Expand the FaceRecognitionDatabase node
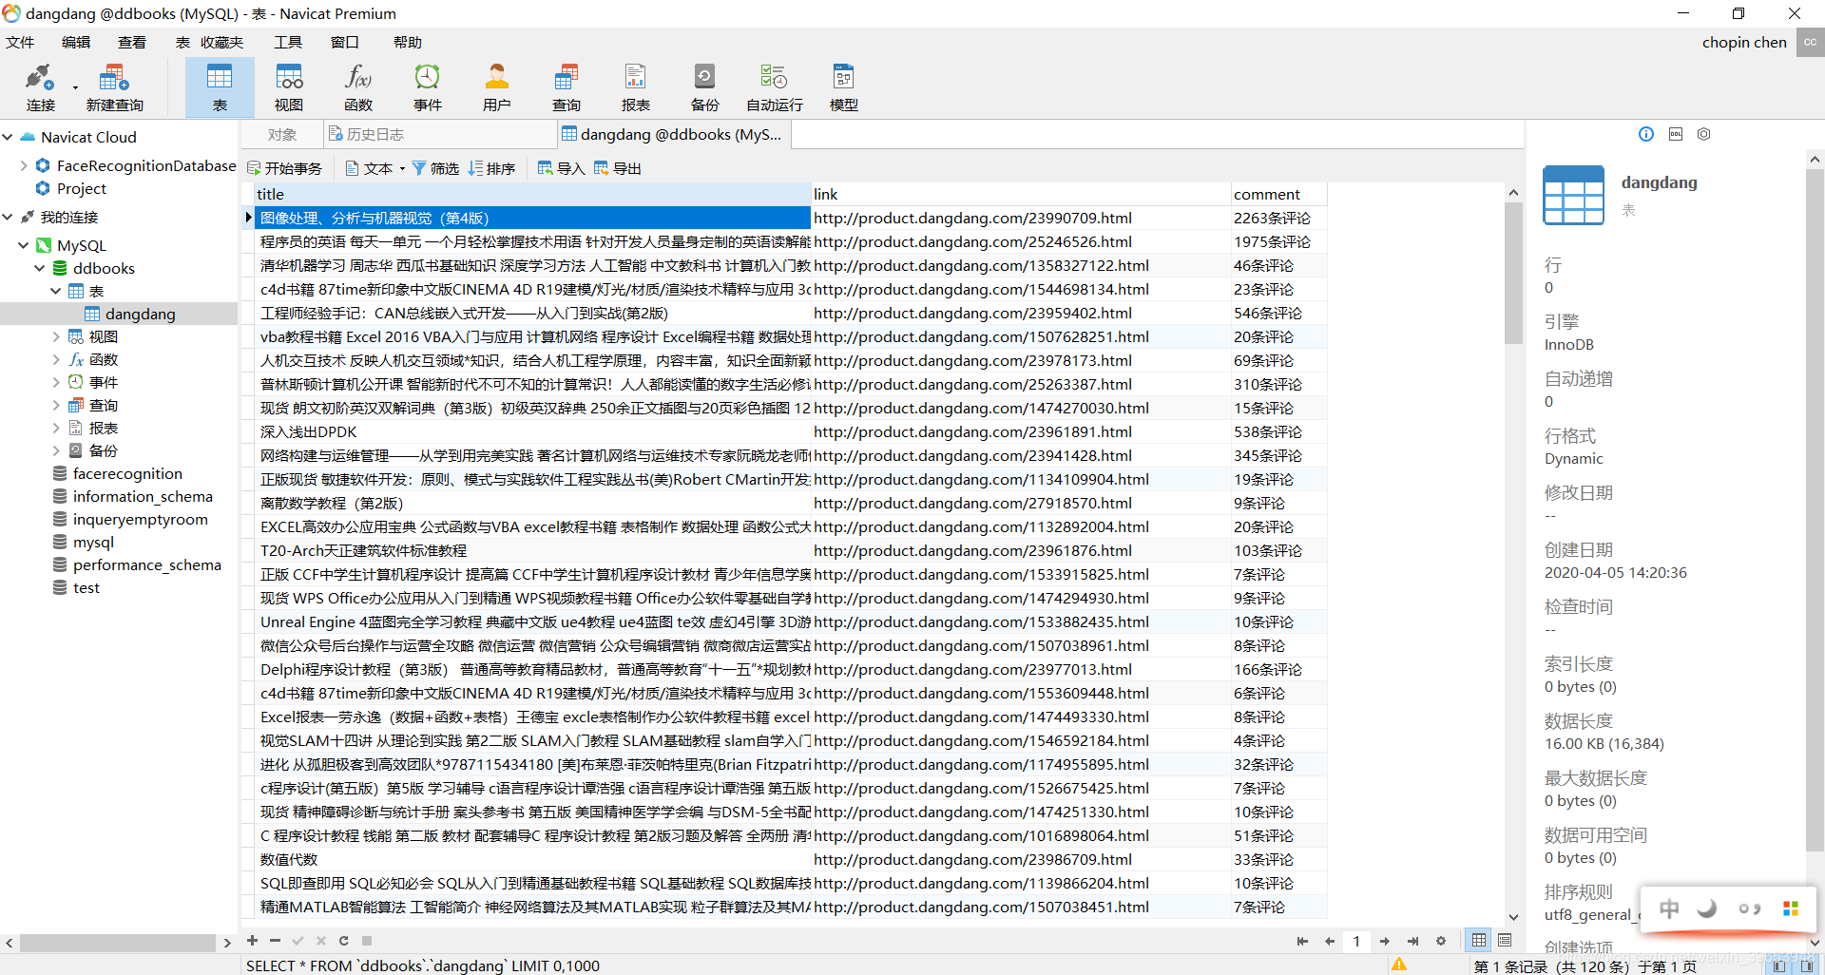 pyautogui.click(x=24, y=165)
